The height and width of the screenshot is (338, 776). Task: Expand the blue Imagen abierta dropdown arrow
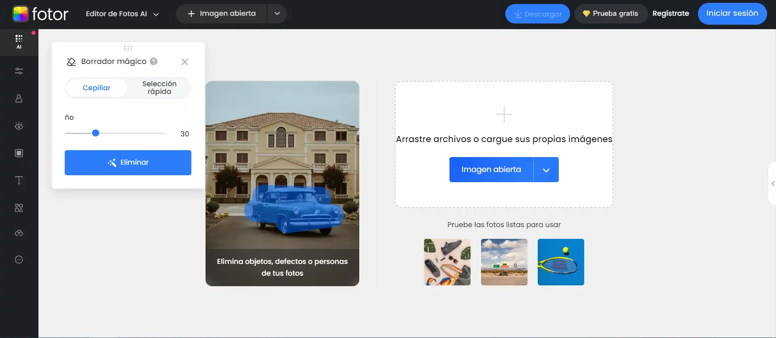tap(546, 170)
